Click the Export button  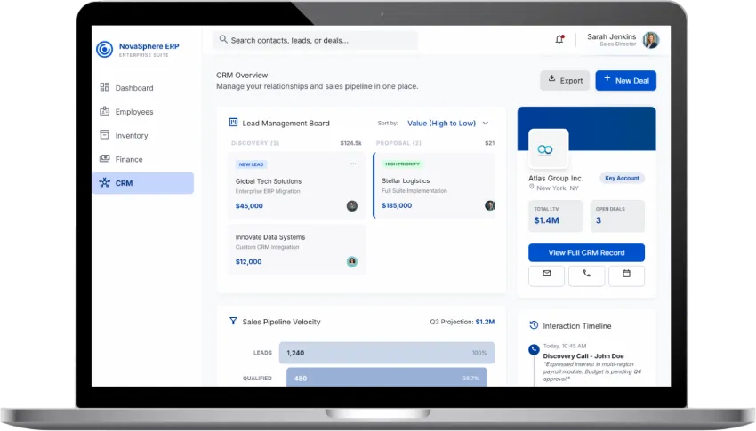coord(565,80)
